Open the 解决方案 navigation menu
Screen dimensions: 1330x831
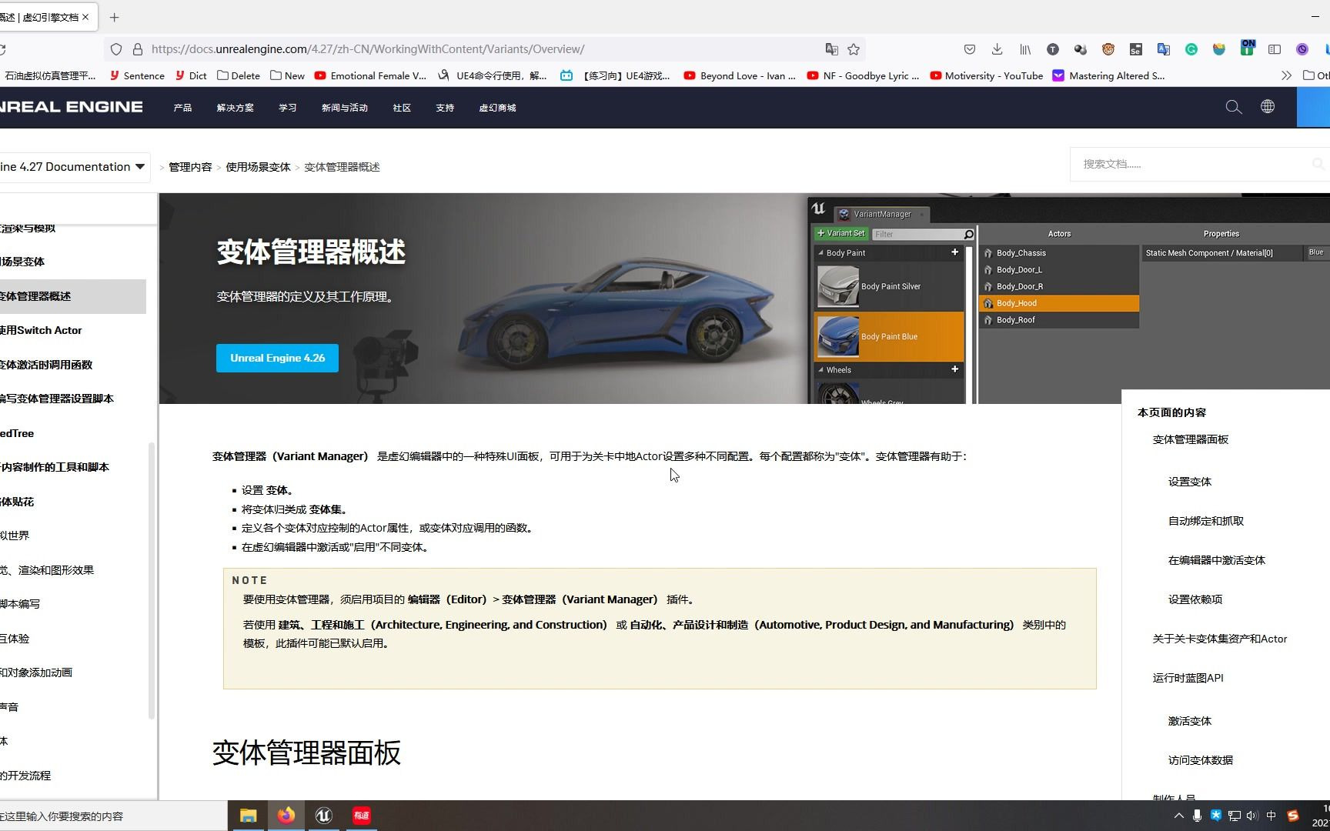235,108
